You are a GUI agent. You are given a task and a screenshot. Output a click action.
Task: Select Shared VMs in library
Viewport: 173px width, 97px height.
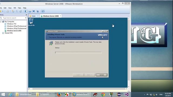[8, 33]
